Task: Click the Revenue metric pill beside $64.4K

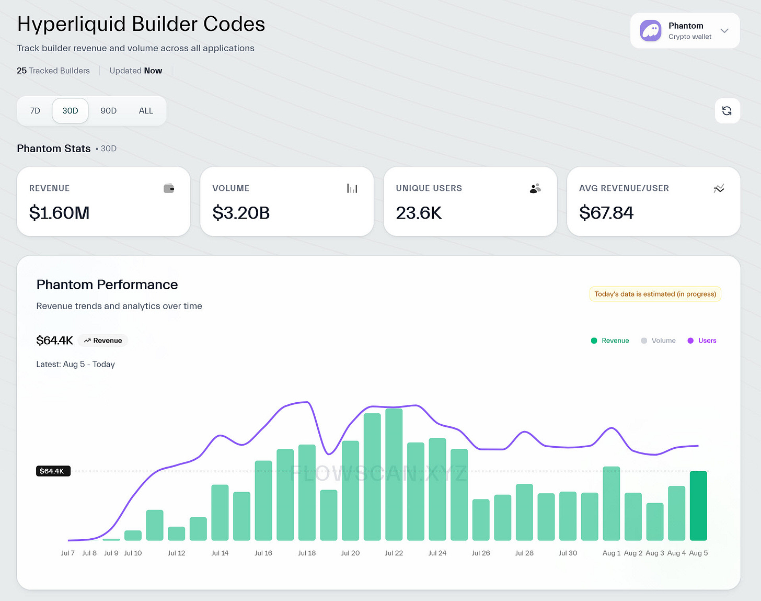Action: coord(103,341)
